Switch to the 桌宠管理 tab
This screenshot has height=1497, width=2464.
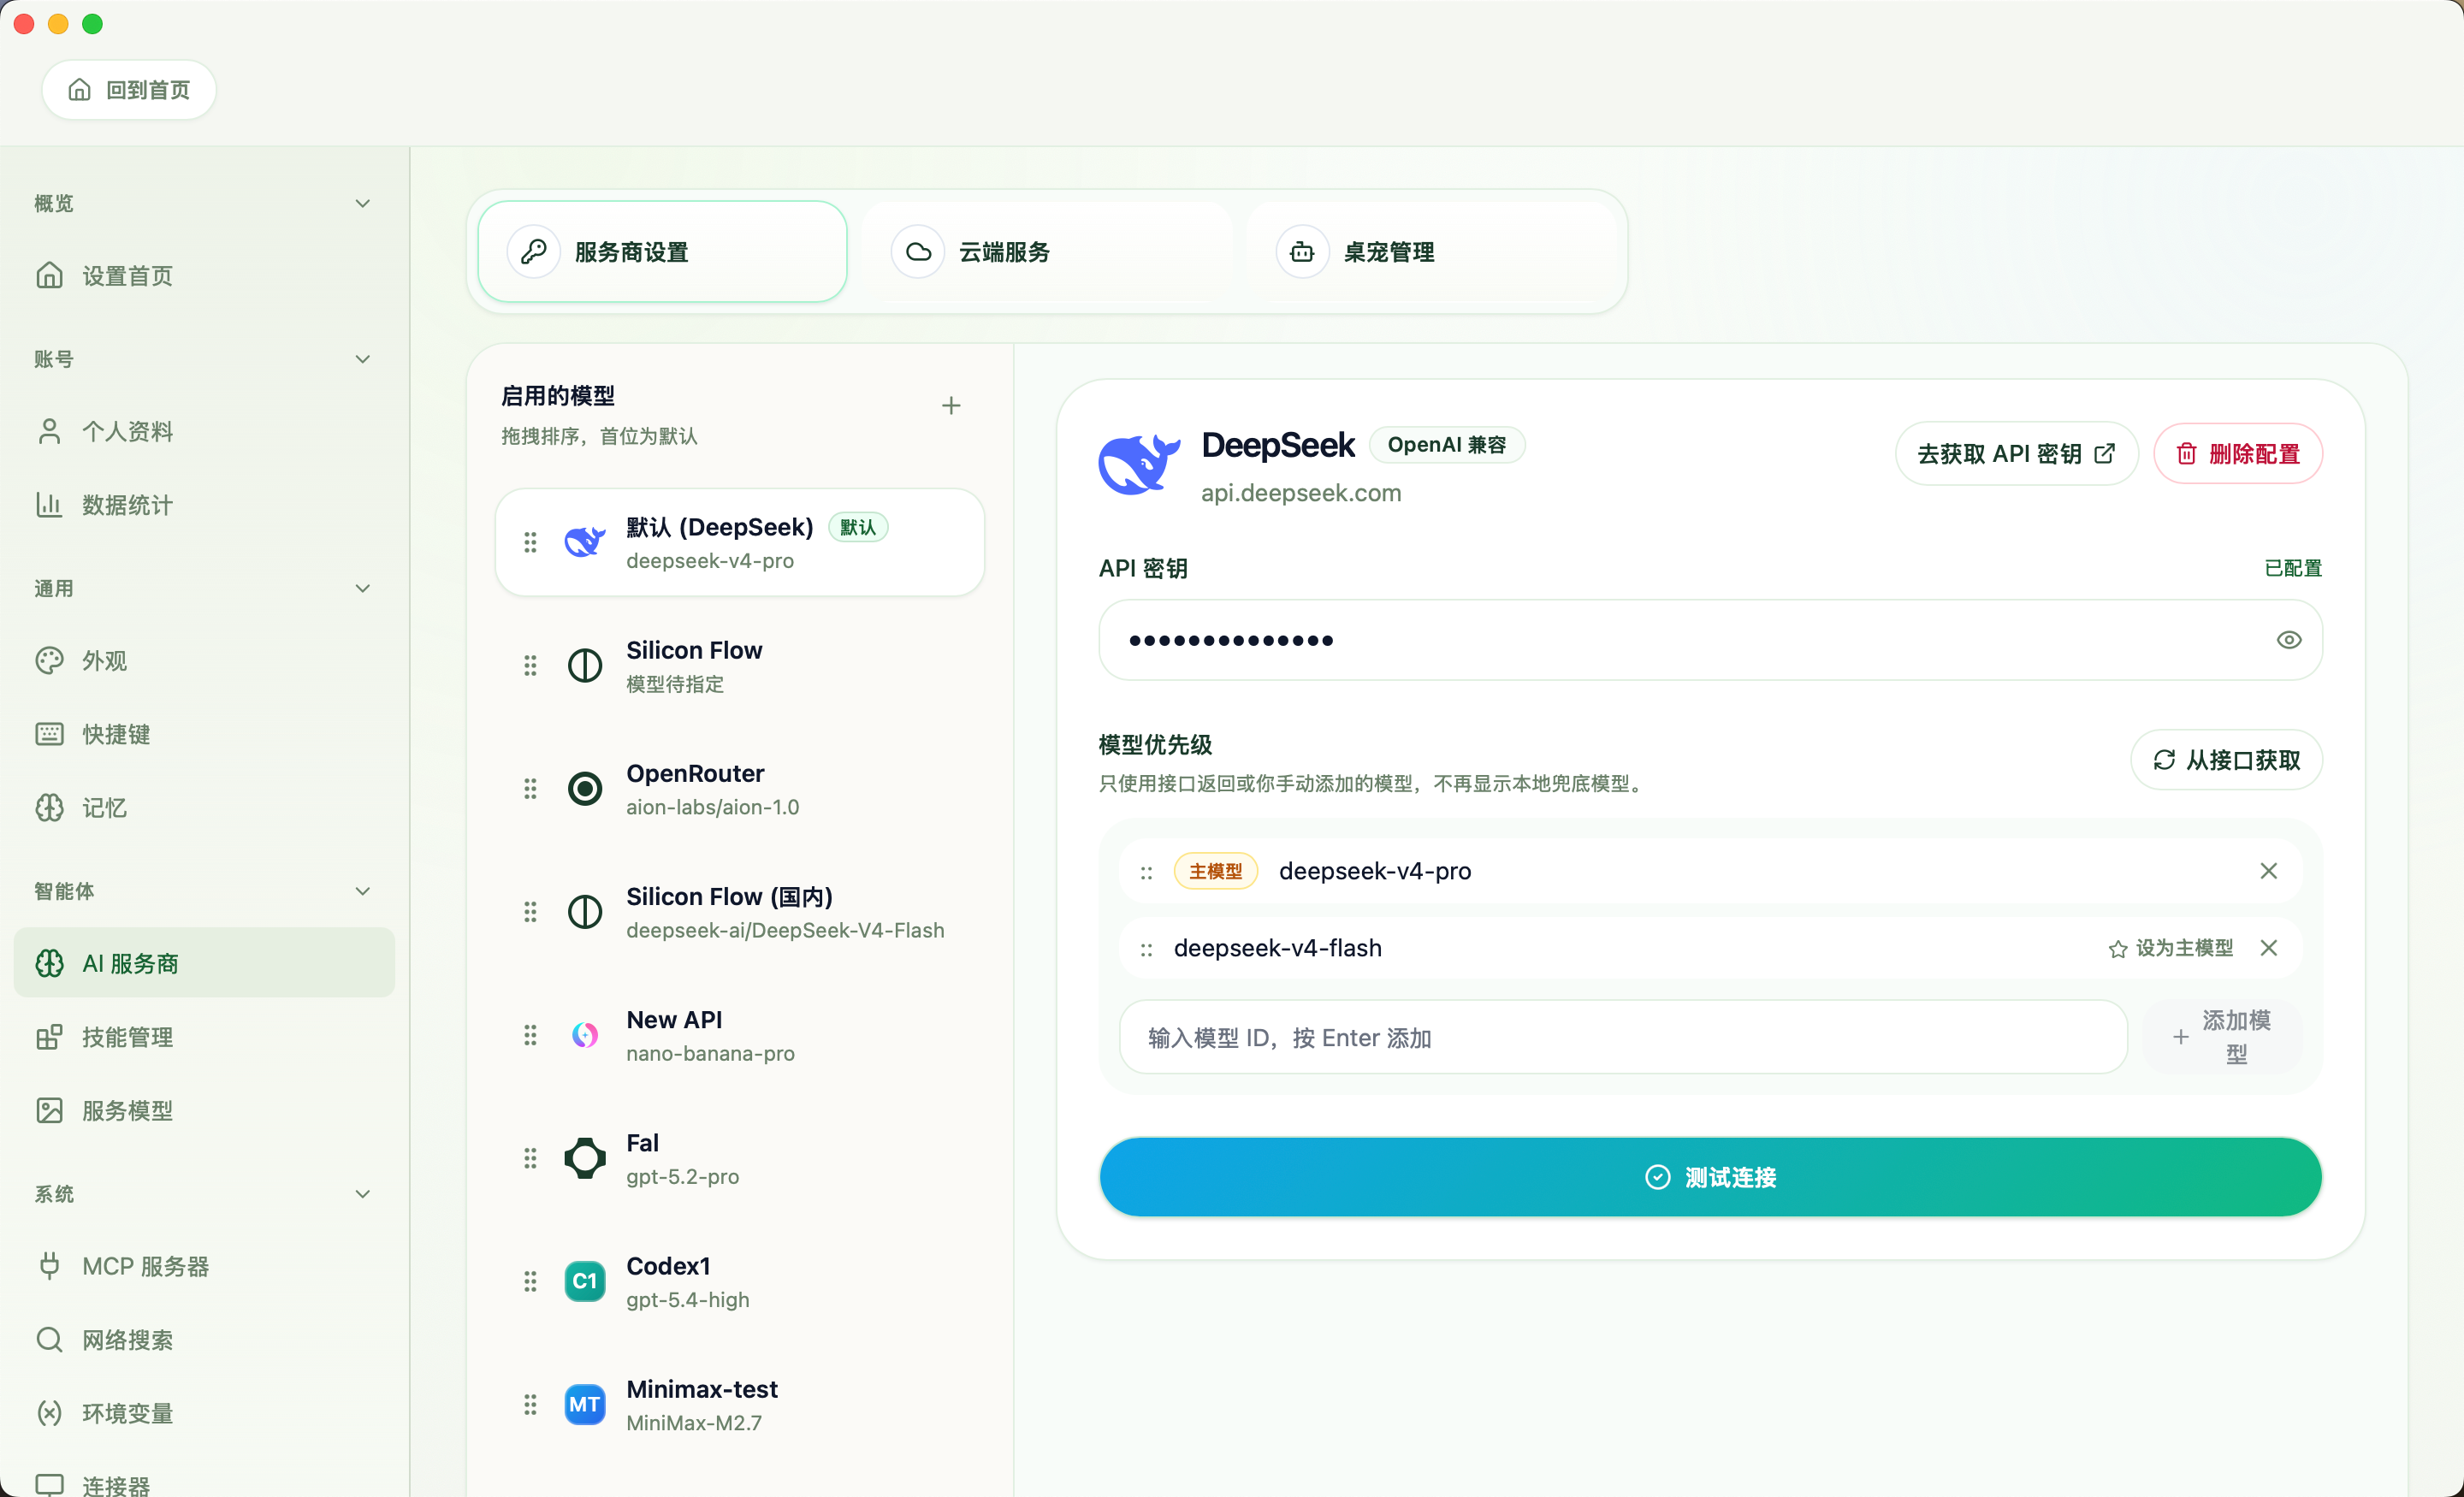[x=1431, y=252]
